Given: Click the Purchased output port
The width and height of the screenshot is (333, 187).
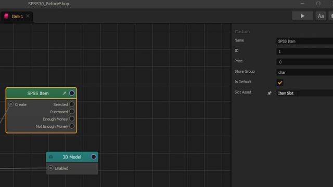Looking at the screenshot, I should click(x=72, y=112).
